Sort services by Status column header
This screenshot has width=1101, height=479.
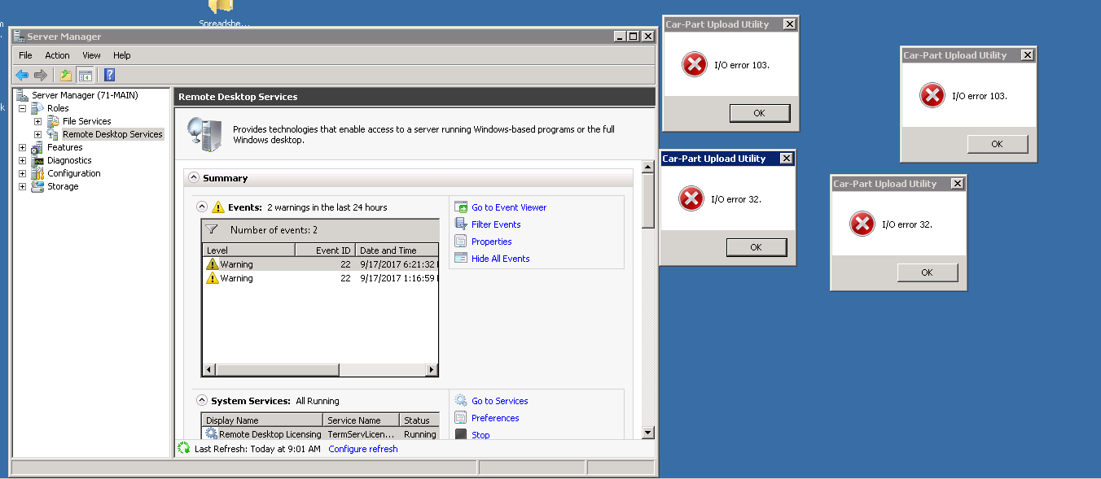point(419,420)
